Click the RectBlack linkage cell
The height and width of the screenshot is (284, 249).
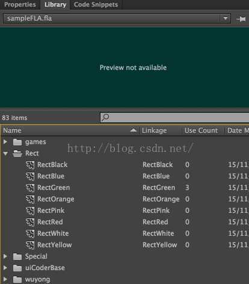click(x=158, y=165)
